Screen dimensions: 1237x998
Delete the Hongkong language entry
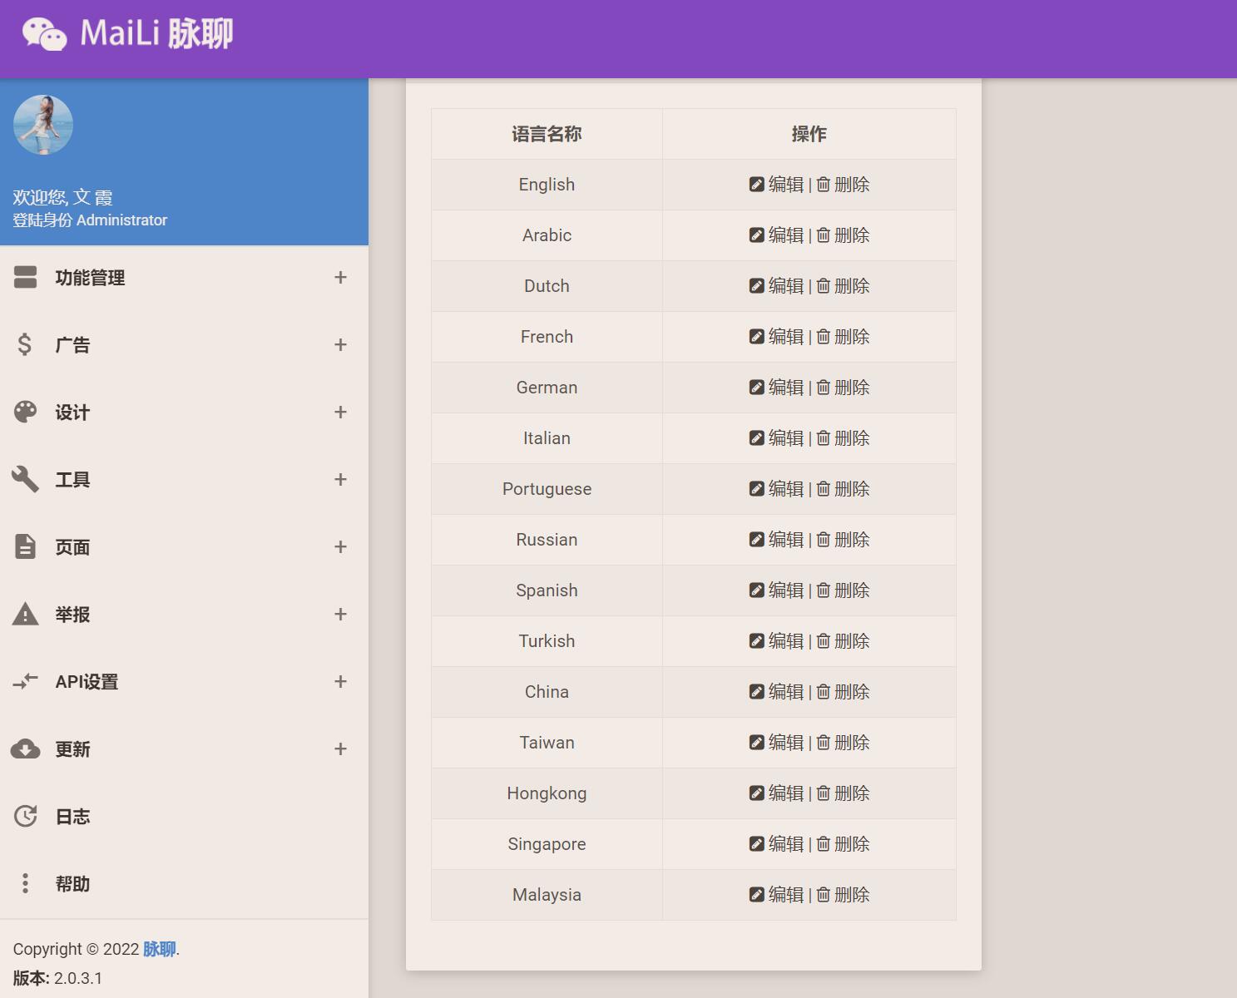tap(843, 793)
